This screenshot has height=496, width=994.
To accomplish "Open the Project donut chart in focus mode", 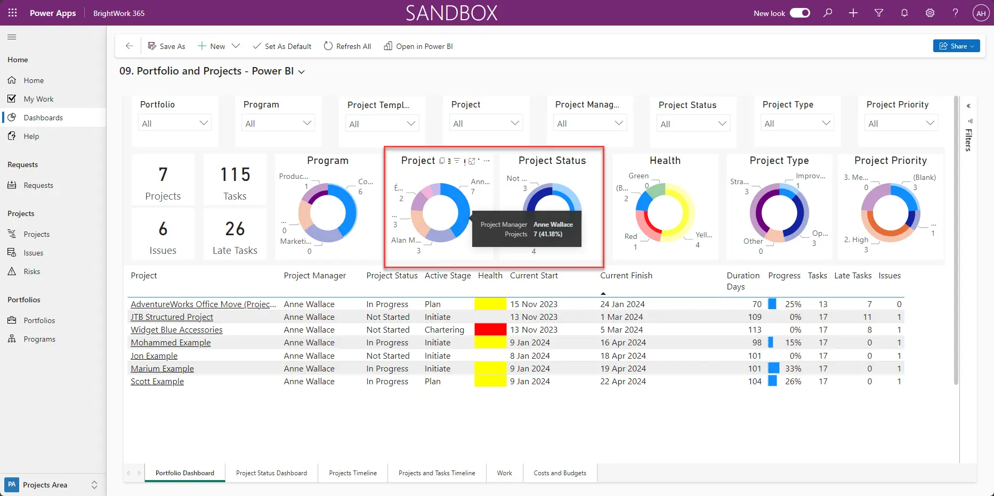I will point(471,161).
